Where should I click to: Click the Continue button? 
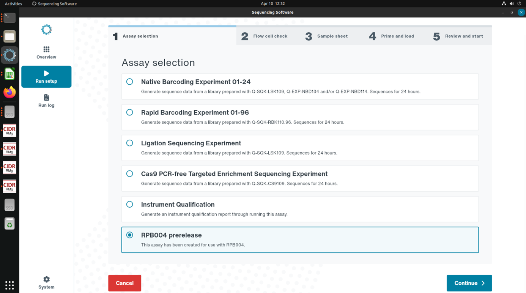pyautogui.click(x=469, y=283)
